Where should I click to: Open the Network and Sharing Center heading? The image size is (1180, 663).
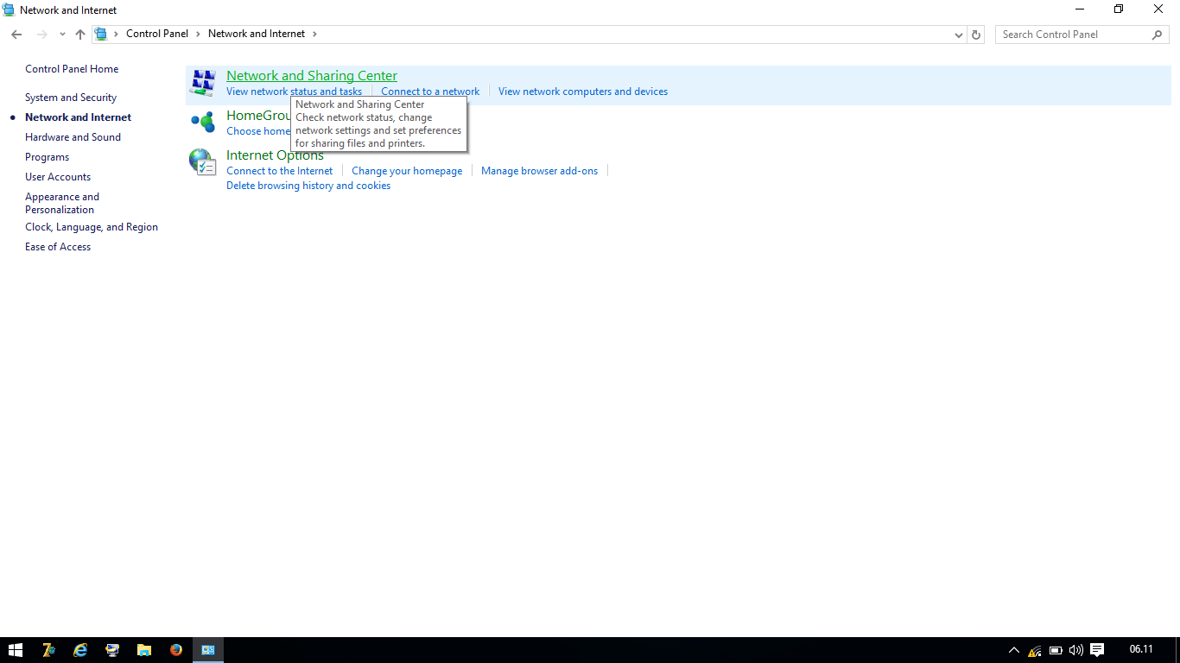click(x=312, y=76)
